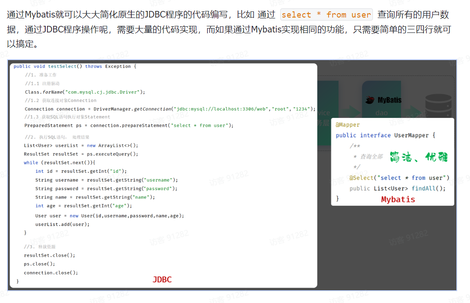Click the "//1. 准备工作" comment
Image resolution: width=470 pixels, height=303 pixels.
tap(41, 75)
